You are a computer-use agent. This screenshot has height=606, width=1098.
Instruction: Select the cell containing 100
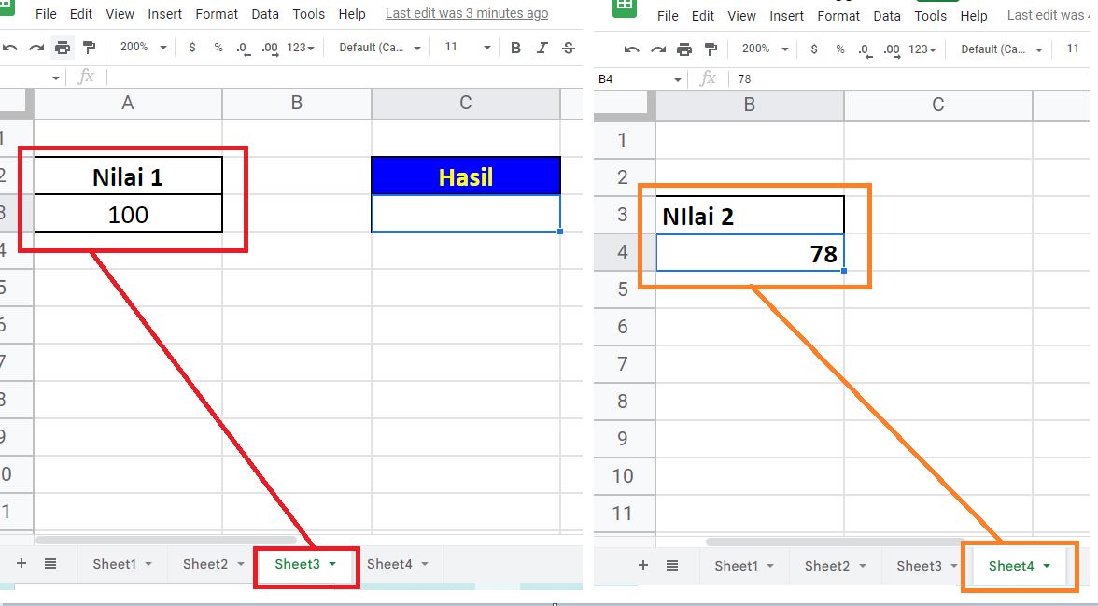(x=128, y=214)
